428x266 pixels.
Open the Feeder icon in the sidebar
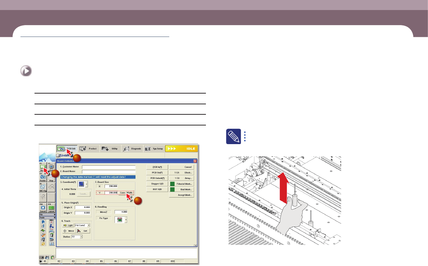click(x=43, y=177)
